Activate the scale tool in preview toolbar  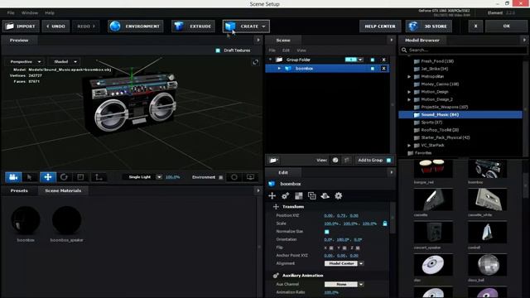coord(80,177)
